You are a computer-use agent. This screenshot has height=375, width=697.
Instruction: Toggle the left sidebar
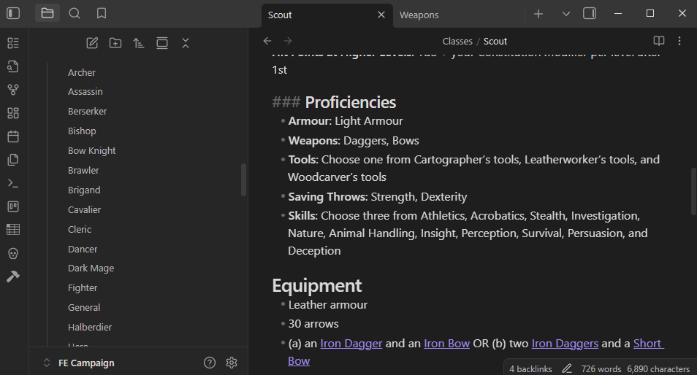coord(13,13)
